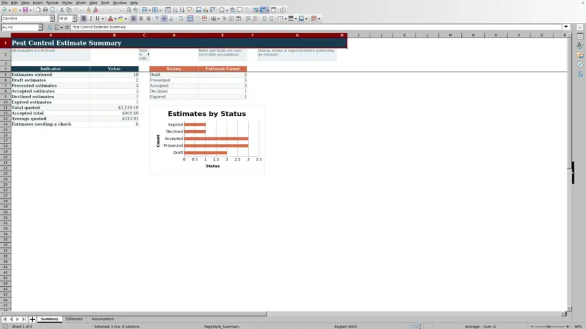This screenshot has width=586, height=329.
Task: Click the formula input line
Action: [316, 27]
